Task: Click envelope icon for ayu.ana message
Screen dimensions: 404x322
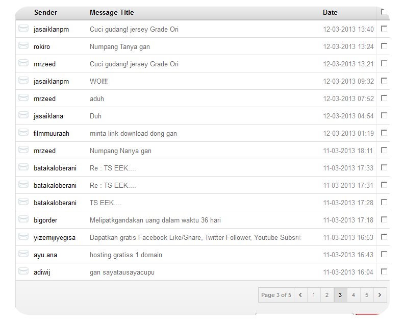Action: (x=23, y=254)
